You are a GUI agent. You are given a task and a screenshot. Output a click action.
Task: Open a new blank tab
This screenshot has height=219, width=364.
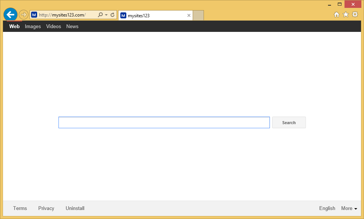coord(198,15)
